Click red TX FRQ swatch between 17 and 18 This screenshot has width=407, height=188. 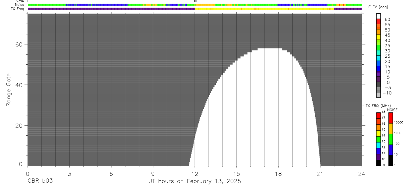click(x=378, y=115)
